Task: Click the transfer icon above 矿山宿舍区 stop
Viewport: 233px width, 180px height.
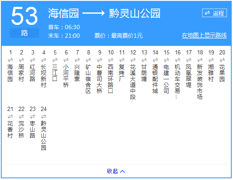Action: click(88, 60)
